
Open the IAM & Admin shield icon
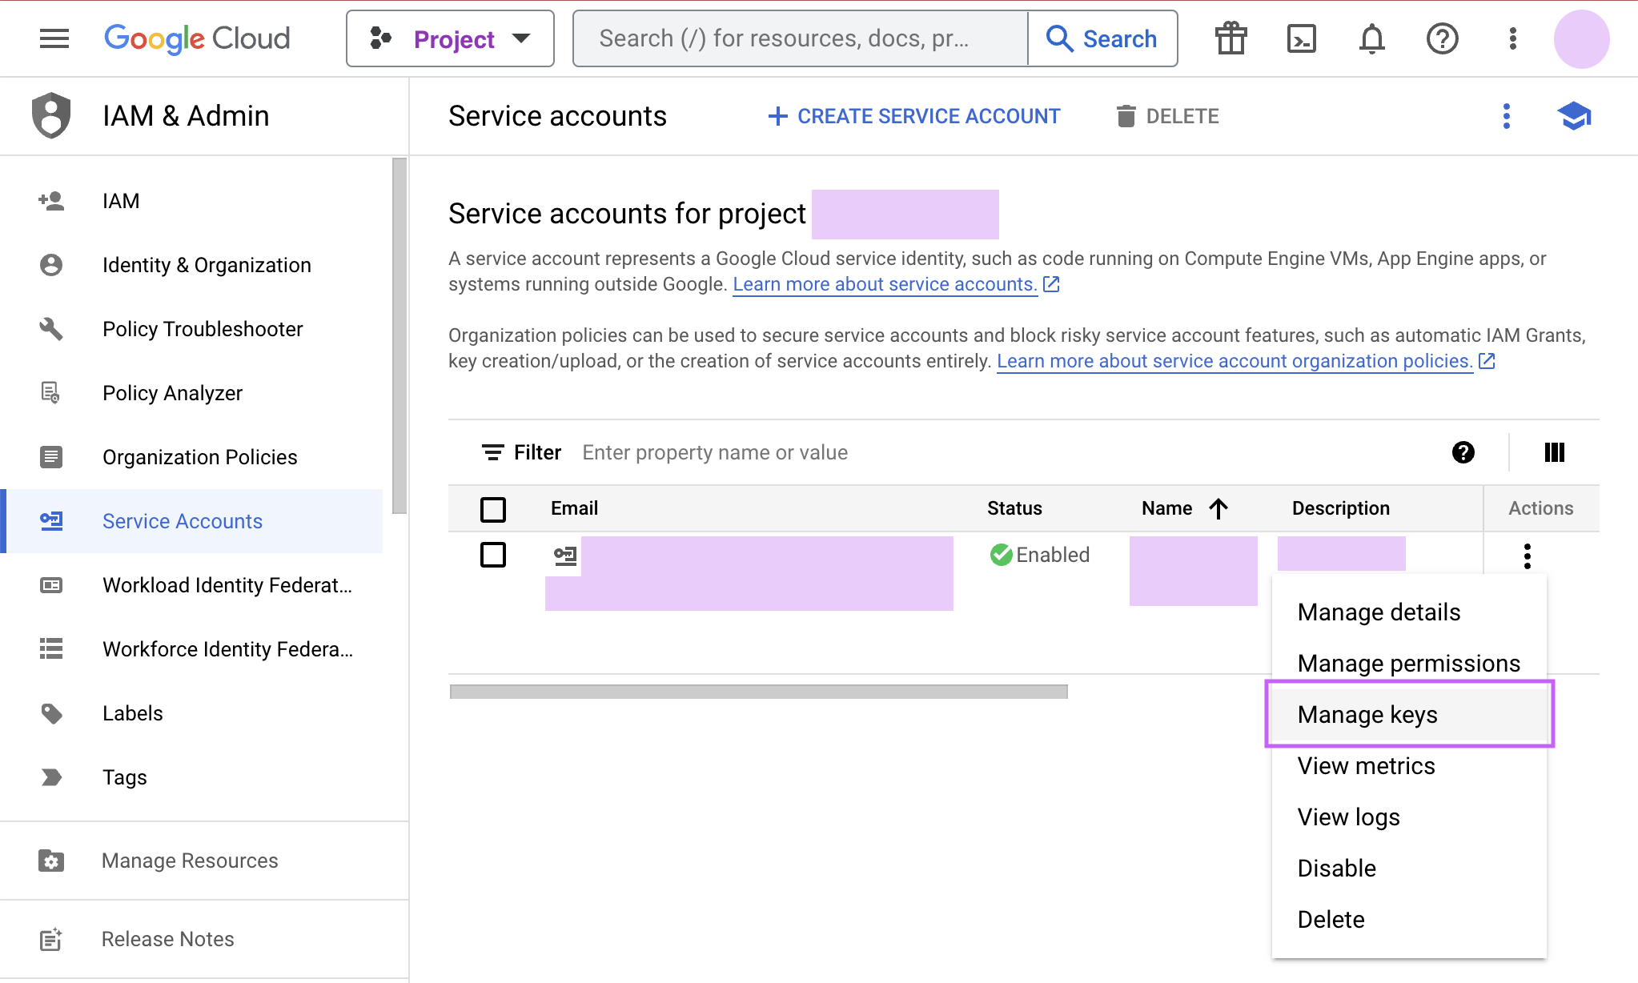[x=51, y=115]
